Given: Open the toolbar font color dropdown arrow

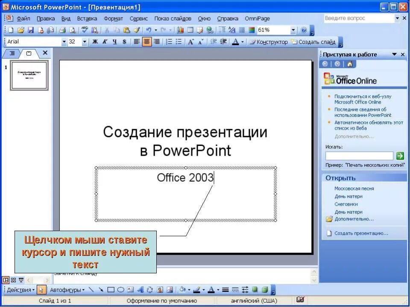Looking at the screenshot, I should (243, 42).
